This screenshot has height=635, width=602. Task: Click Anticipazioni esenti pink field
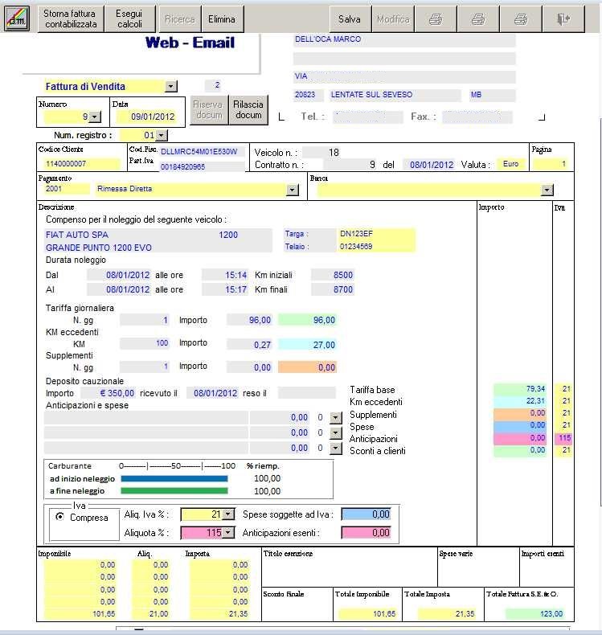coord(367,533)
